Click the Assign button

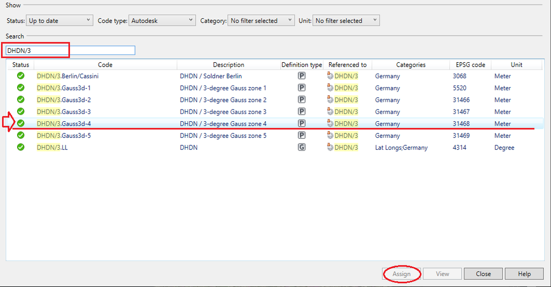point(402,274)
